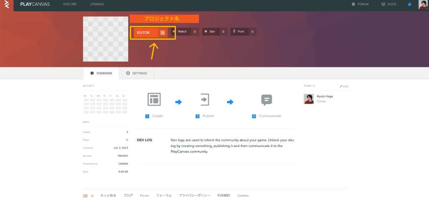Click the Publish step label
This screenshot has width=429, height=214.
[209, 116]
